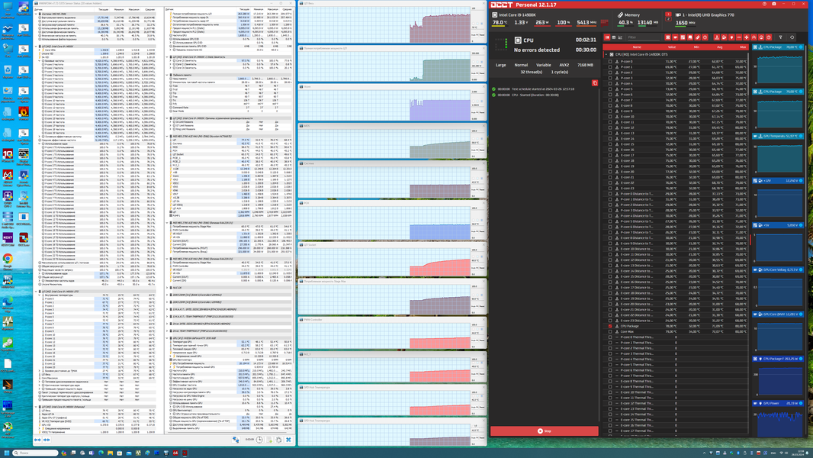Click the Windows Start button

(5, 453)
